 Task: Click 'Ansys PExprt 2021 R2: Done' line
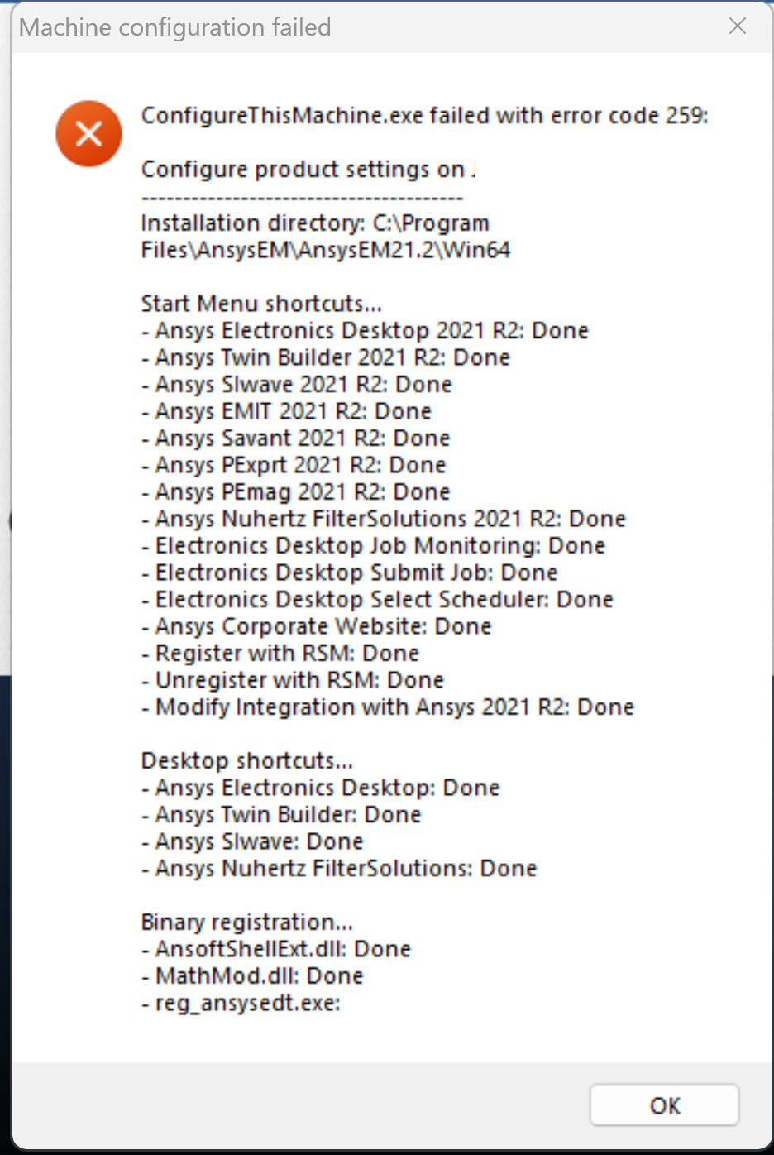pyautogui.click(x=294, y=465)
